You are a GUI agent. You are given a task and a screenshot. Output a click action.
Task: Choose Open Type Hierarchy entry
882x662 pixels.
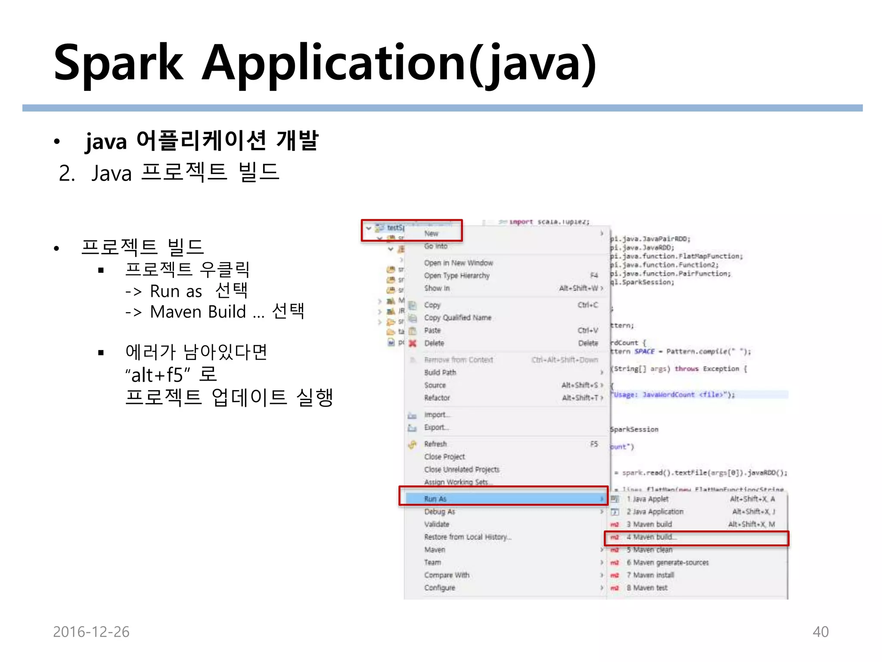point(457,275)
